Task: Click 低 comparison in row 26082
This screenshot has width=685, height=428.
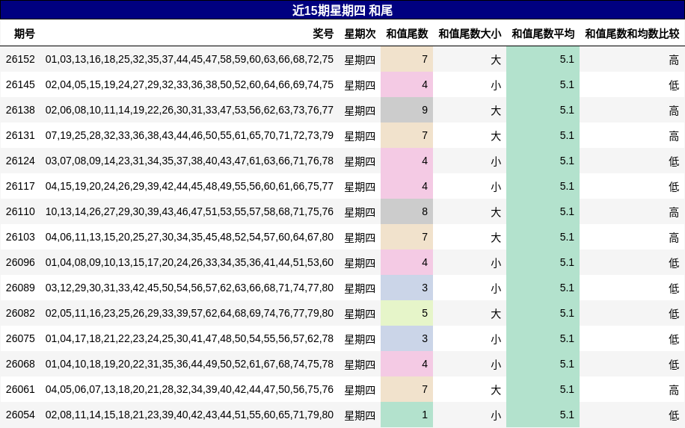Action: (674, 313)
